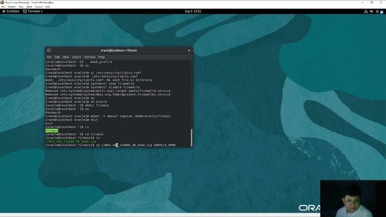This screenshot has height=217, width=386.
Task: Click the VirtualBox app icon in title bar
Action: 2,2
